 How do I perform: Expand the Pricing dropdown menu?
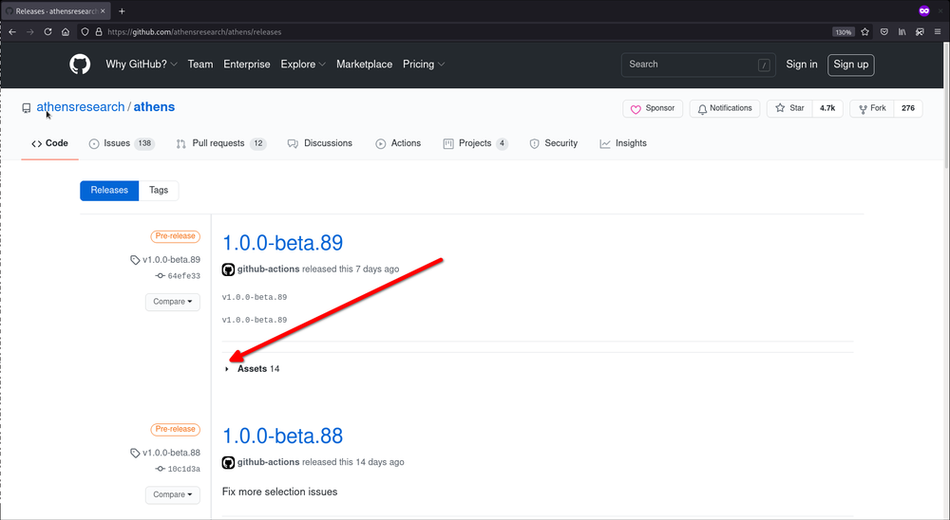[x=424, y=65]
